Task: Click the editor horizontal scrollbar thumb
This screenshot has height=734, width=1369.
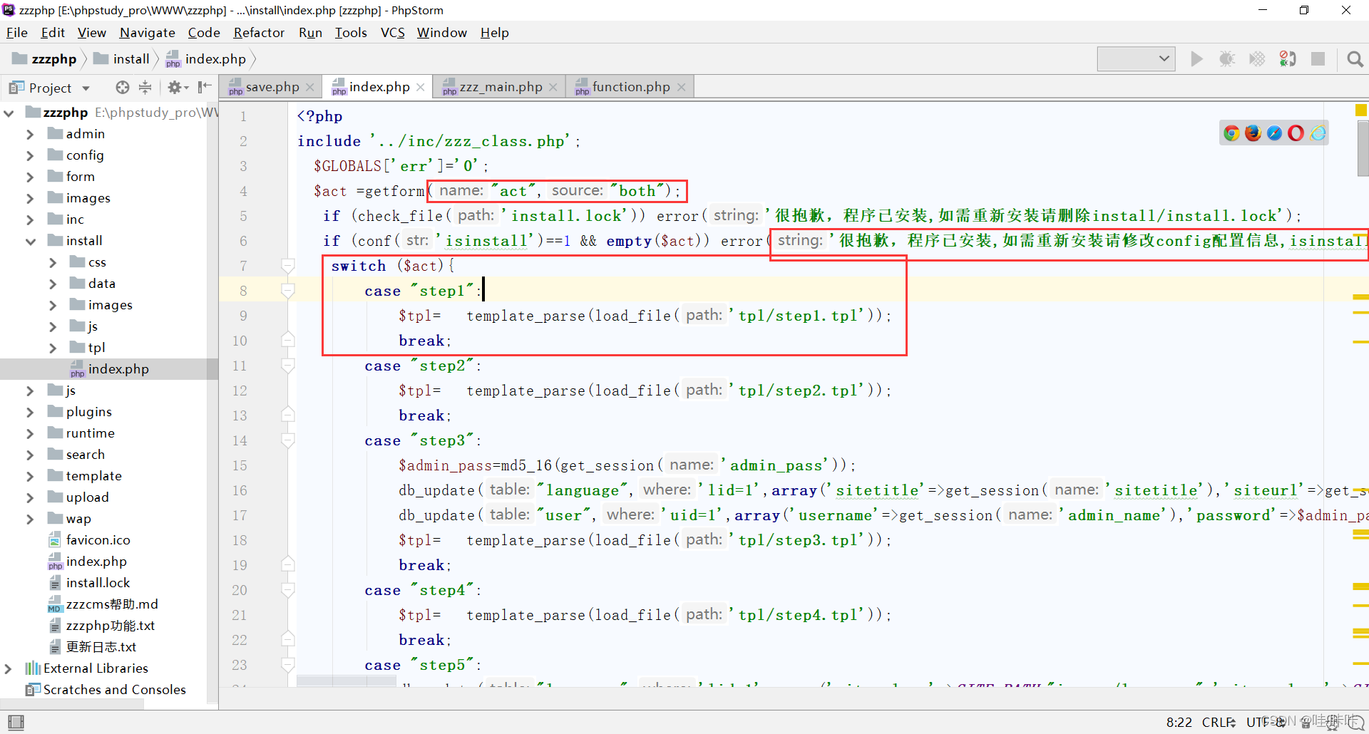Action: tap(347, 681)
